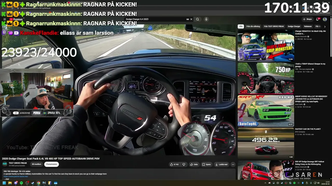Save the video with Spara

[206, 164]
